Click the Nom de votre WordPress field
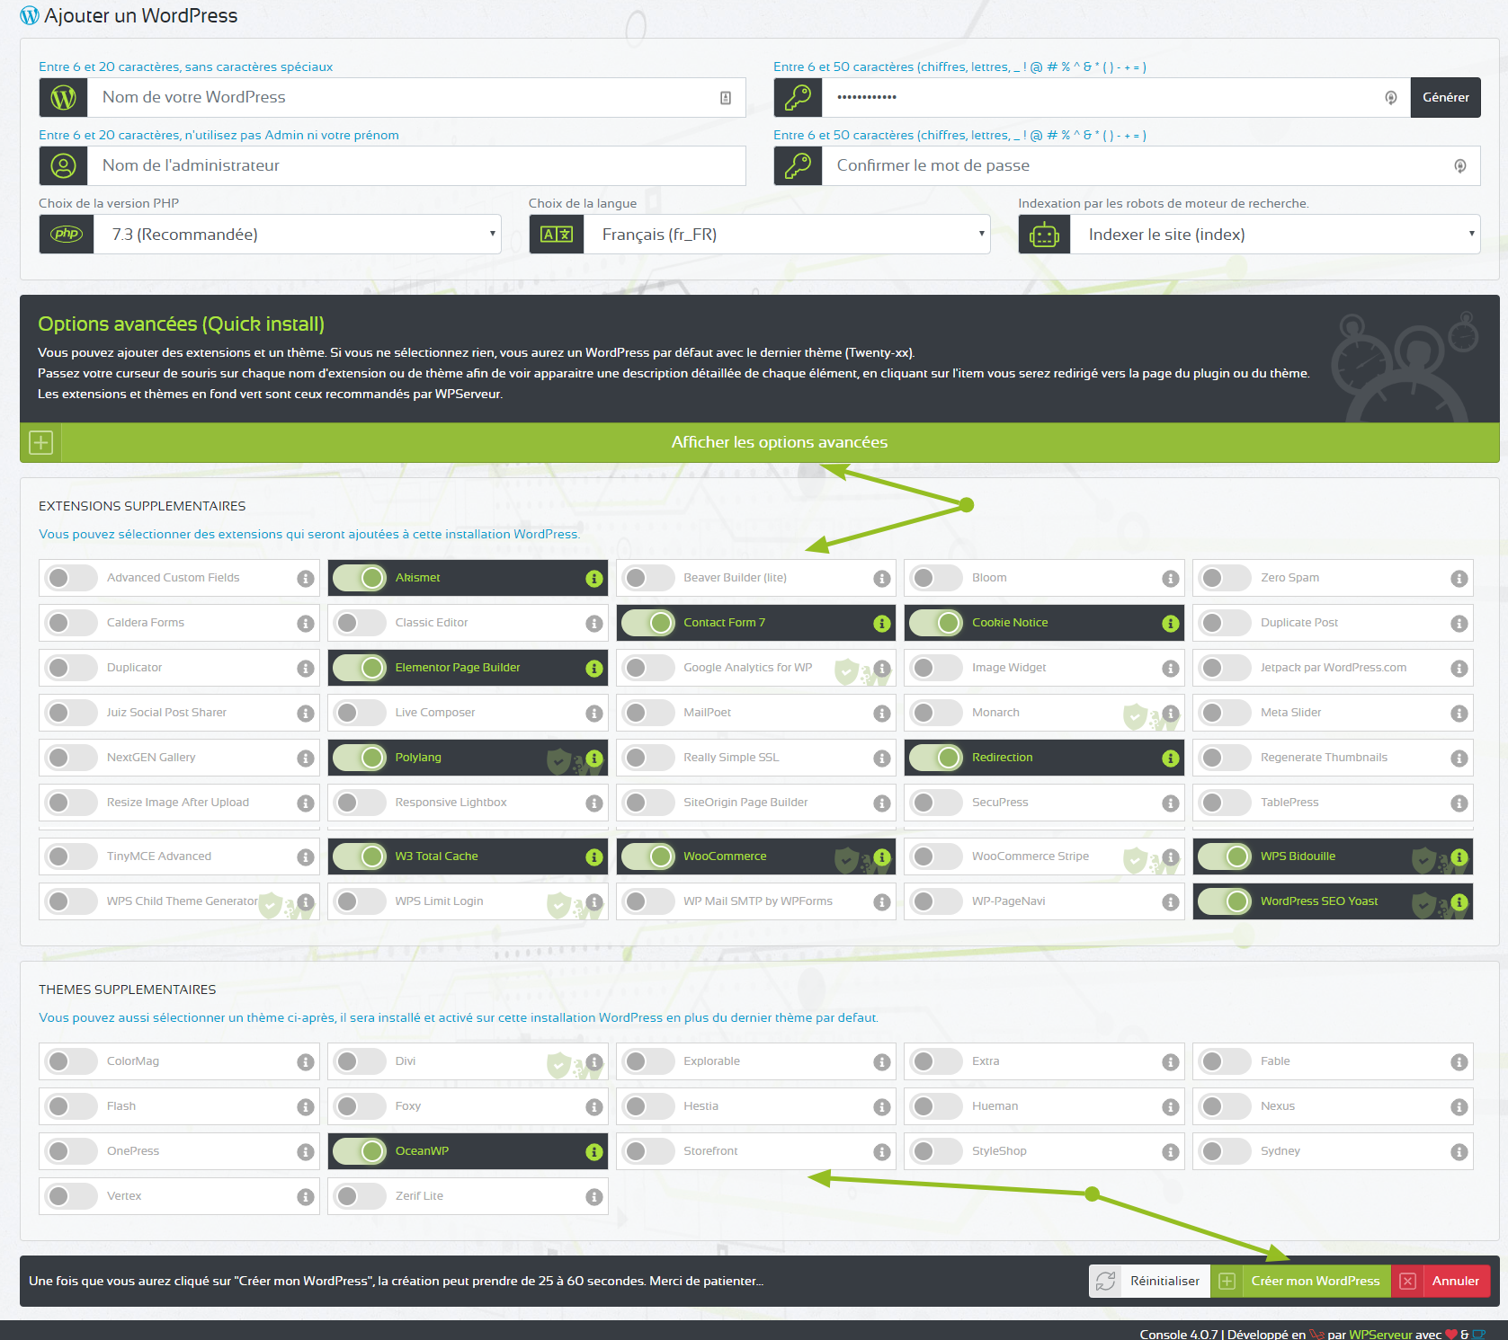Screen dimensions: 1508x1340 [416, 97]
